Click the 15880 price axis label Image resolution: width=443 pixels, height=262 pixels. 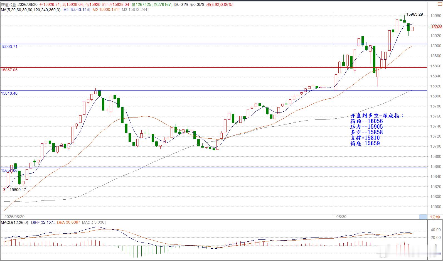pyautogui.click(x=436, y=56)
